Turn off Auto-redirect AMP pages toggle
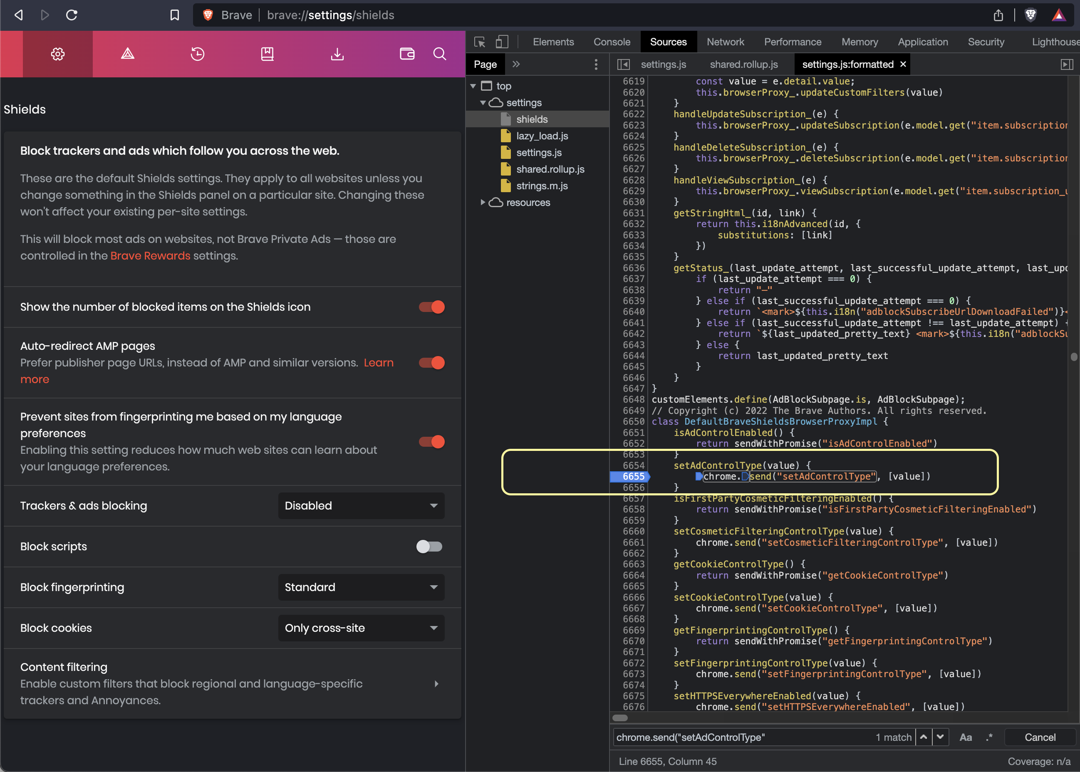Viewport: 1080px width, 772px height. tap(431, 363)
